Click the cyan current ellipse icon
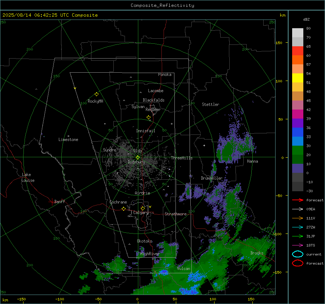Viewport: 325px width, 304px height. 298,254
